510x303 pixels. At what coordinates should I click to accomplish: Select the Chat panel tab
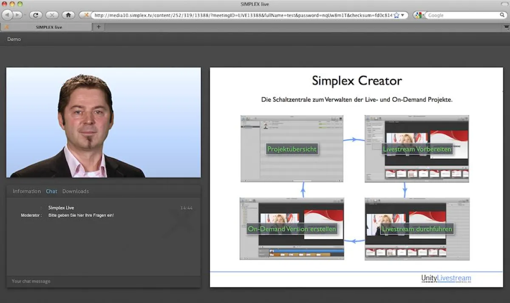coord(51,191)
